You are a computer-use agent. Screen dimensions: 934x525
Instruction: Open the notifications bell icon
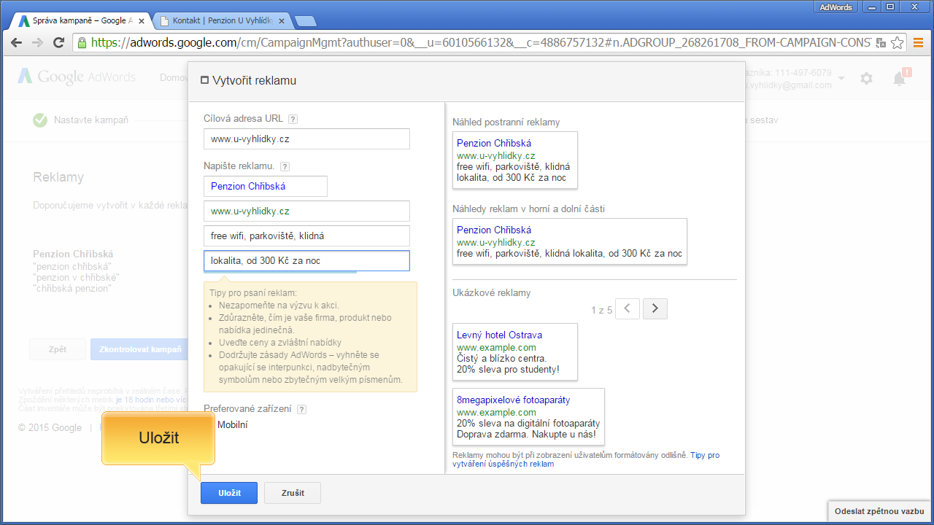click(900, 78)
